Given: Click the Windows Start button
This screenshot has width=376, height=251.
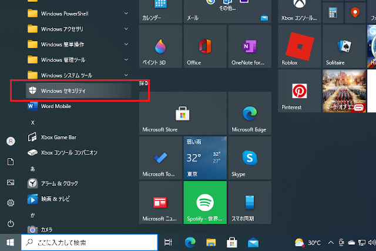Looking at the screenshot, I should 11,243.
